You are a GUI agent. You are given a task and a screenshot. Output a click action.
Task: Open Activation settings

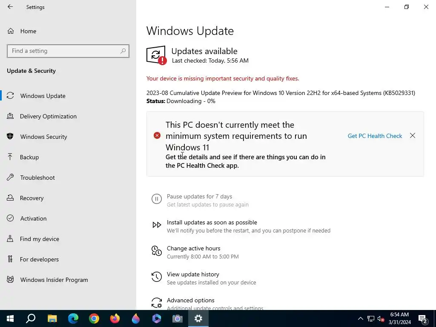(x=33, y=218)
